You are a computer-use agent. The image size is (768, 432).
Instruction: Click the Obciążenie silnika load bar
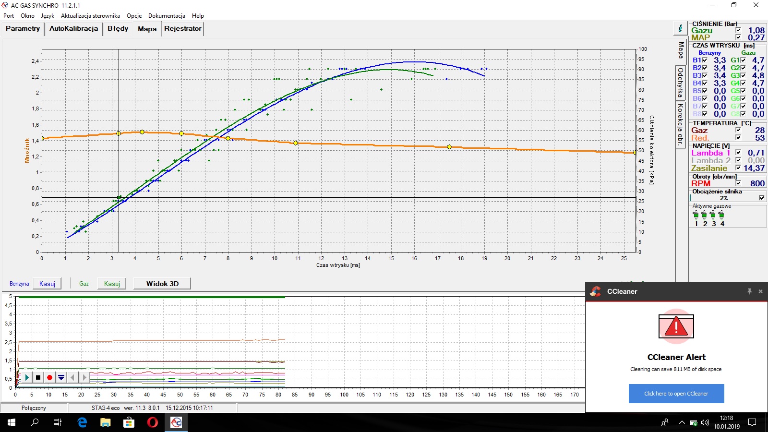pos(724,198)
